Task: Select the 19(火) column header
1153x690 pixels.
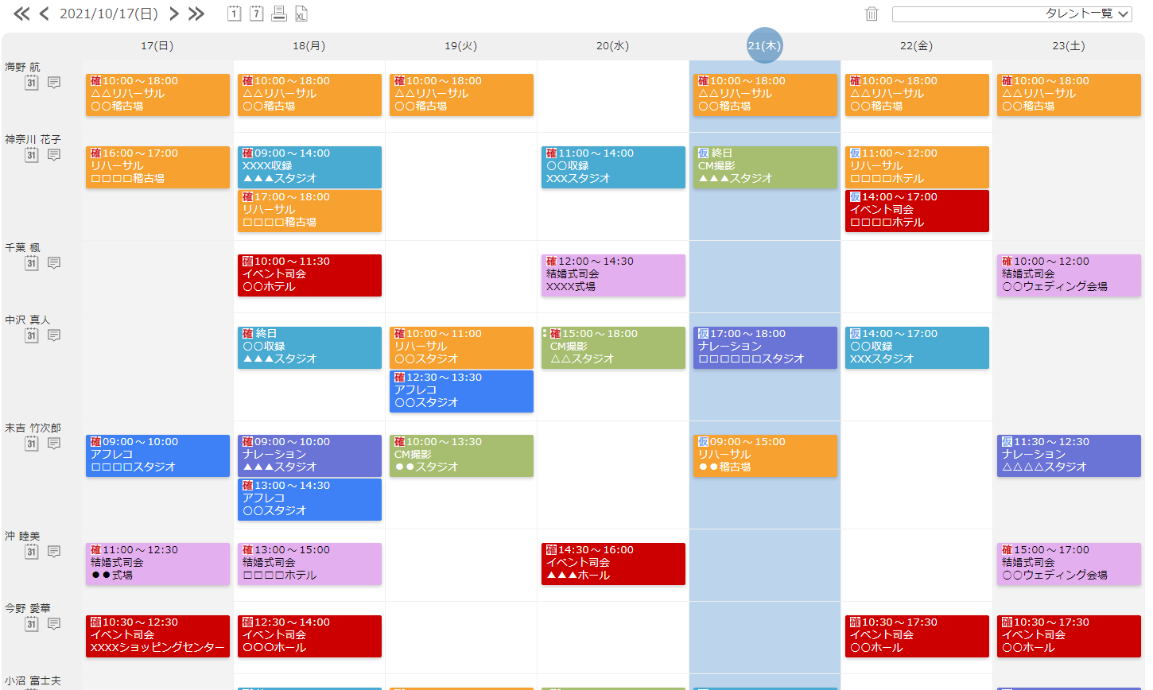Action: 460,46
